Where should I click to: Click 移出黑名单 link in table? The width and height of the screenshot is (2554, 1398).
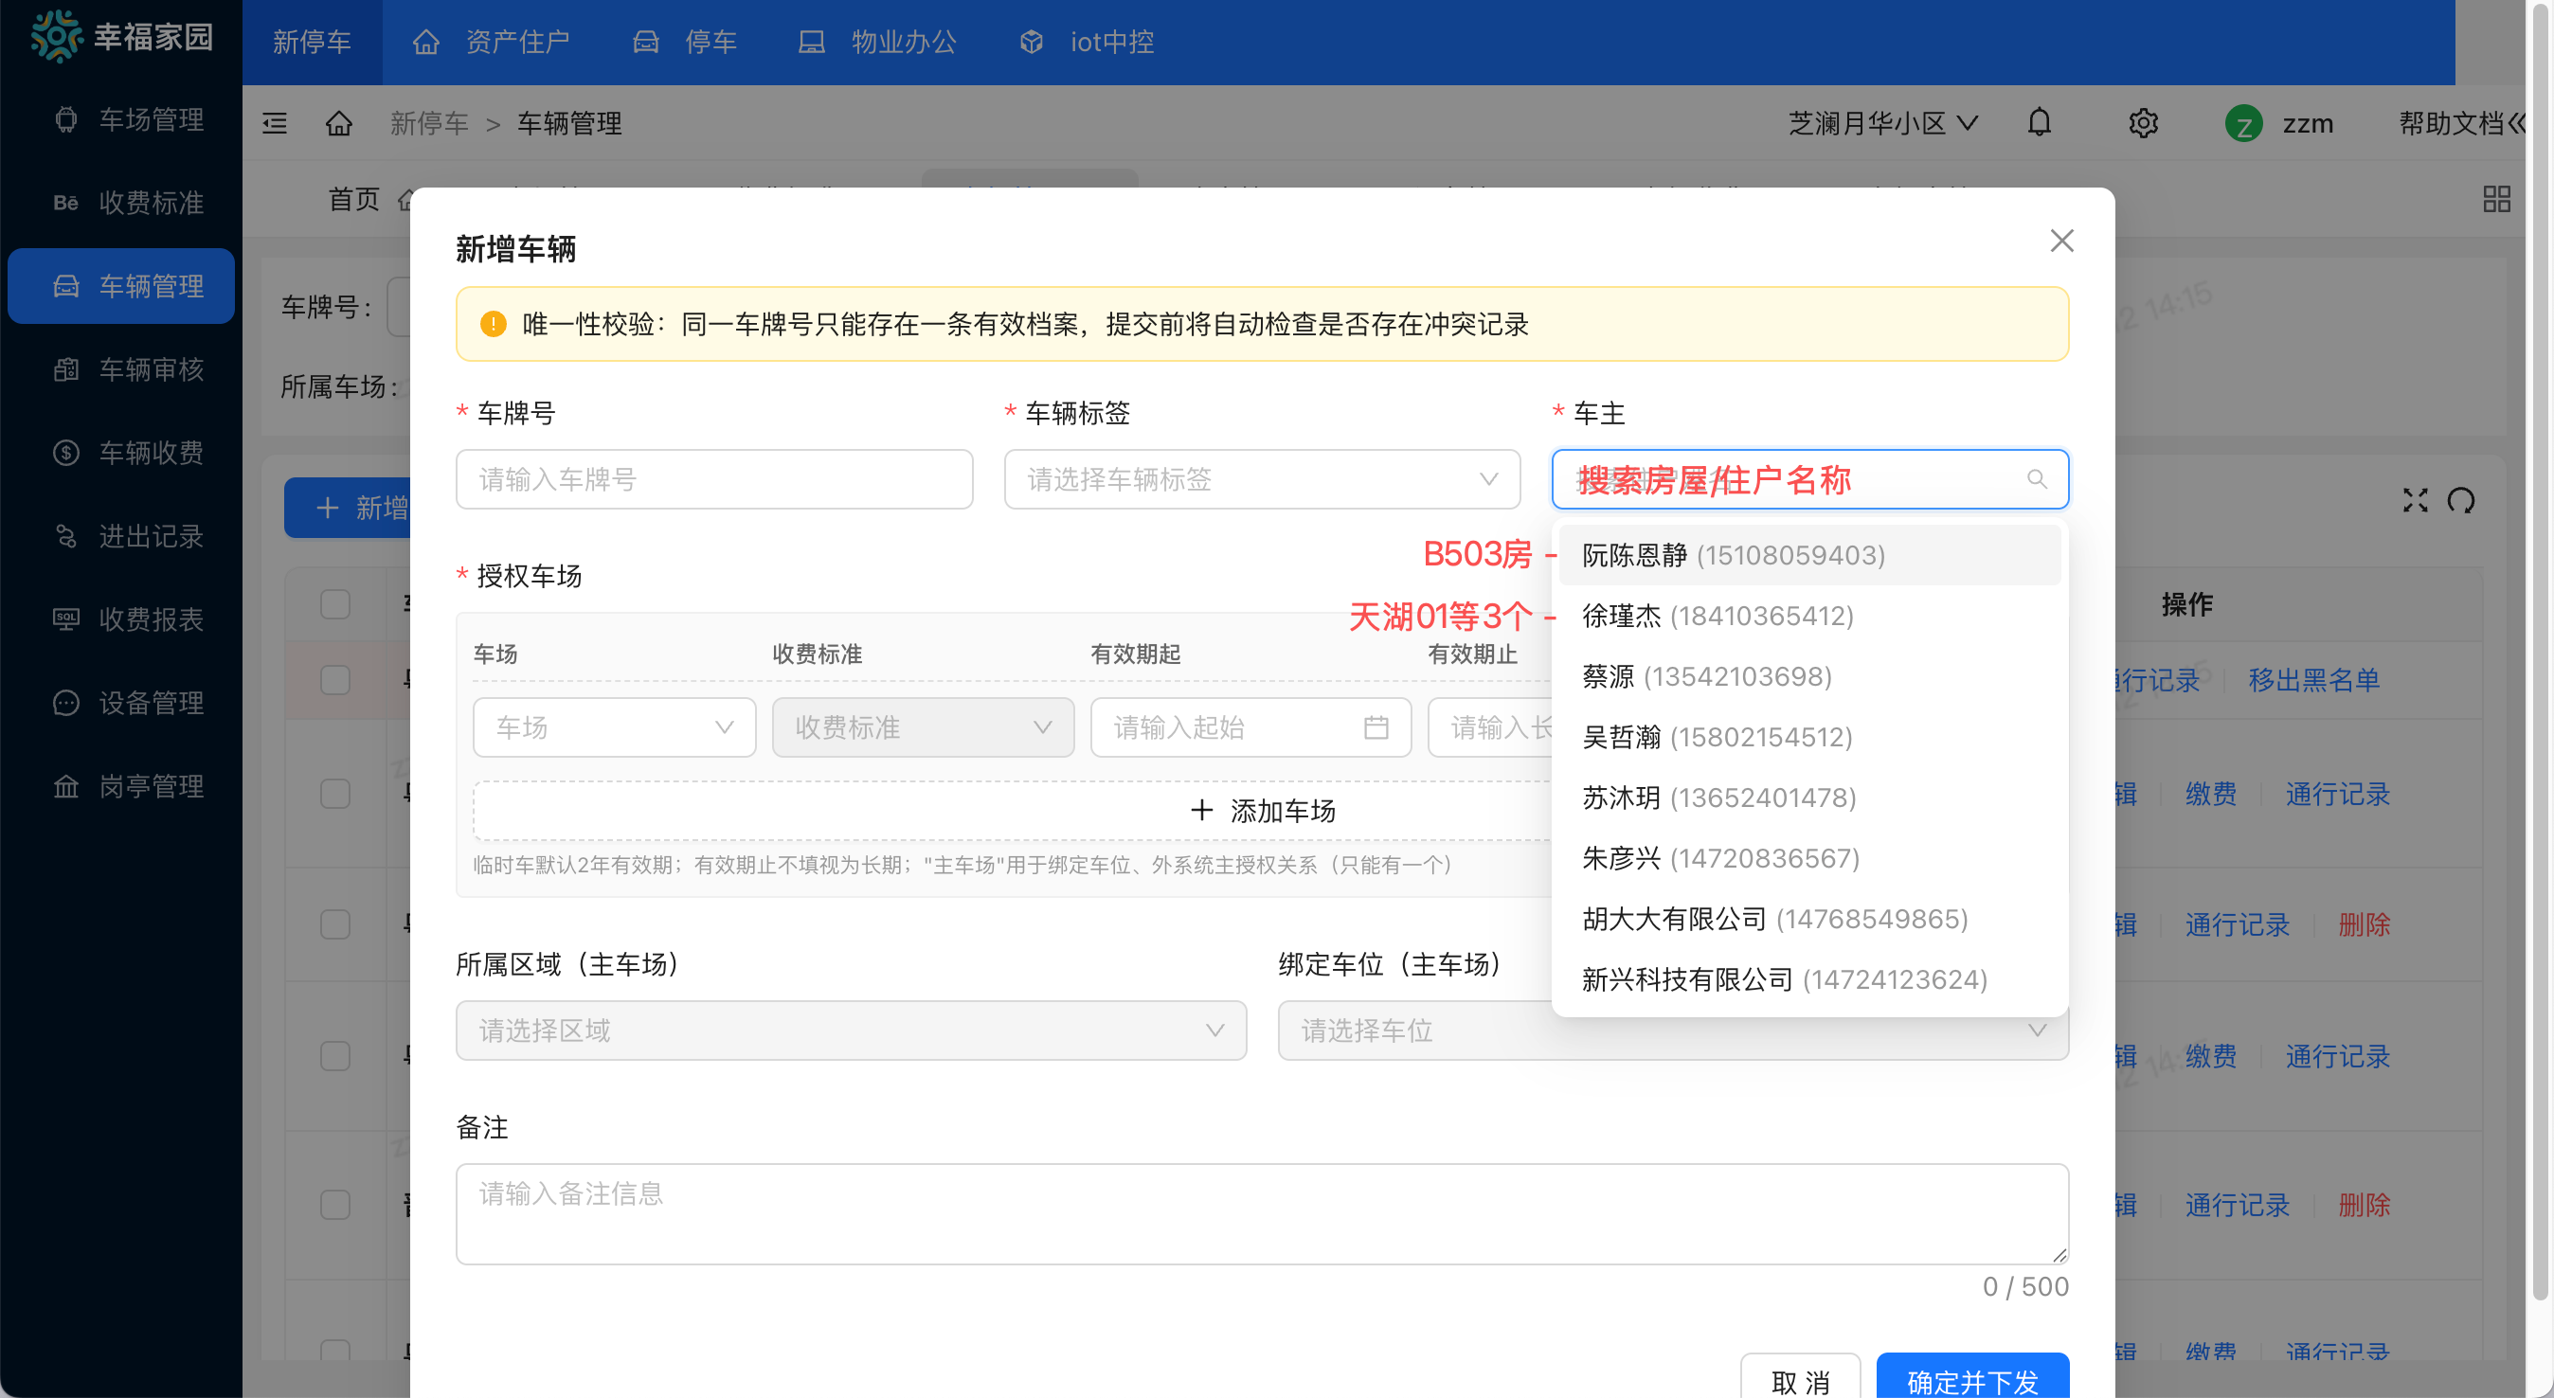point(2314,680)
